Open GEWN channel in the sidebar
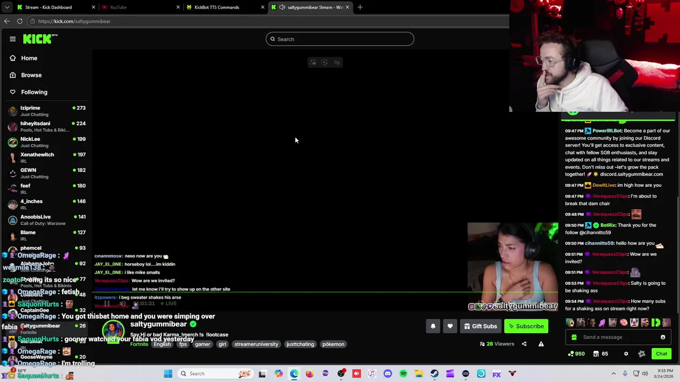680x382 pixels. pos(47,173)
